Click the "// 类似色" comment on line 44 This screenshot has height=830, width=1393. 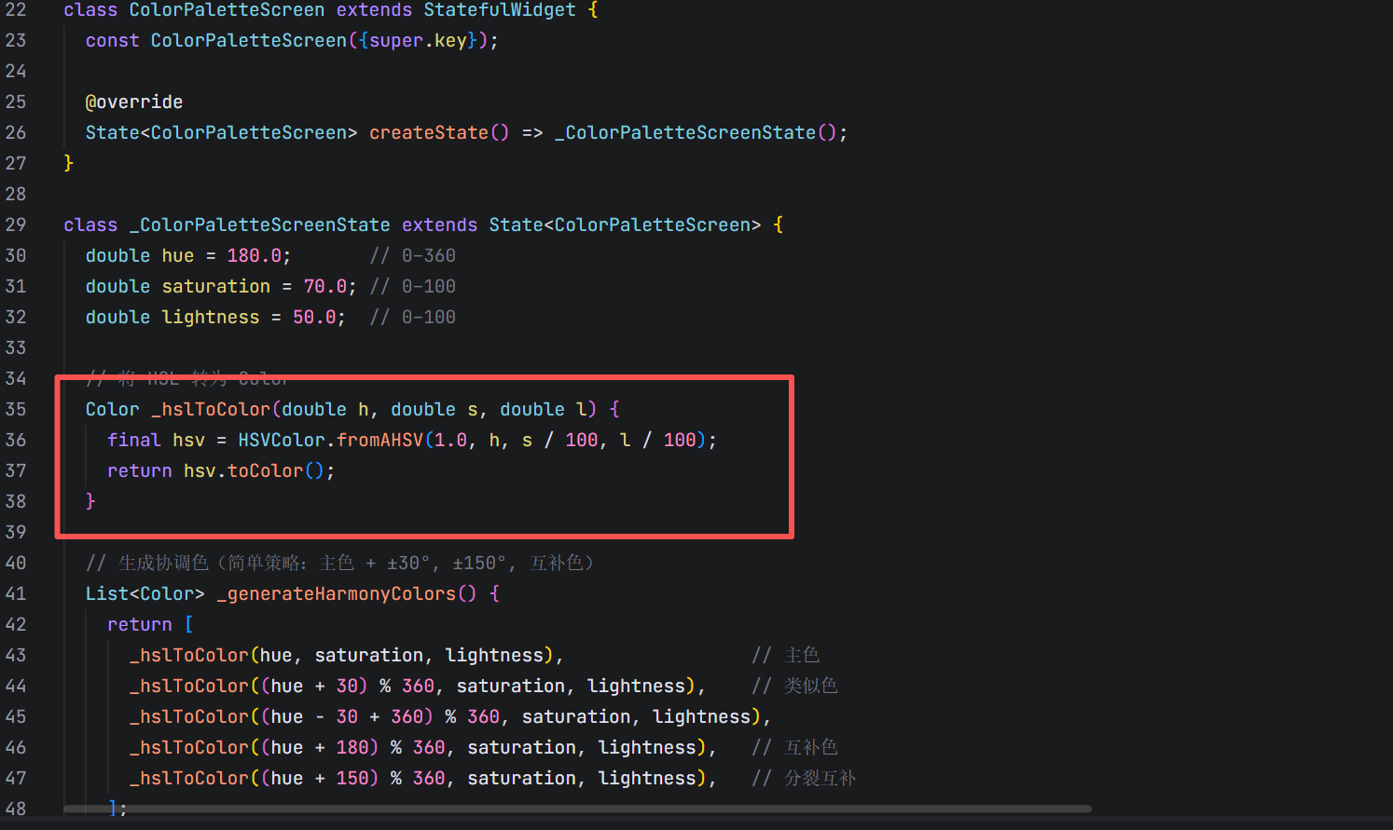(795, 686)
